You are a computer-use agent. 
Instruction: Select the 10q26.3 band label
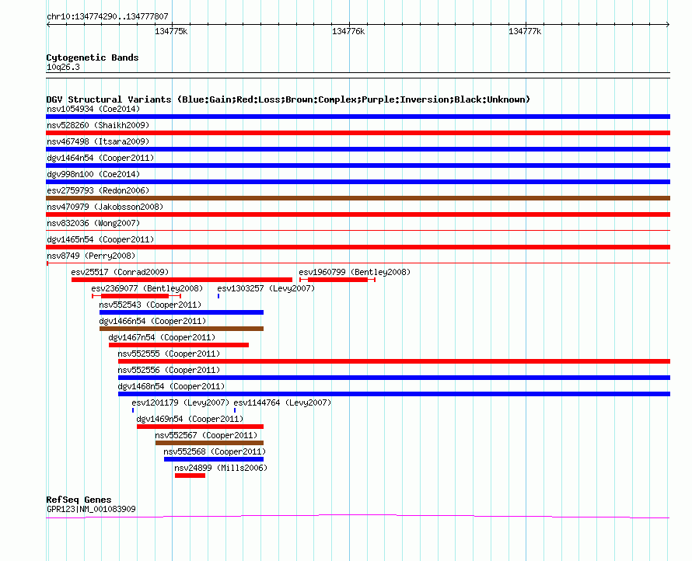(63, 67)
